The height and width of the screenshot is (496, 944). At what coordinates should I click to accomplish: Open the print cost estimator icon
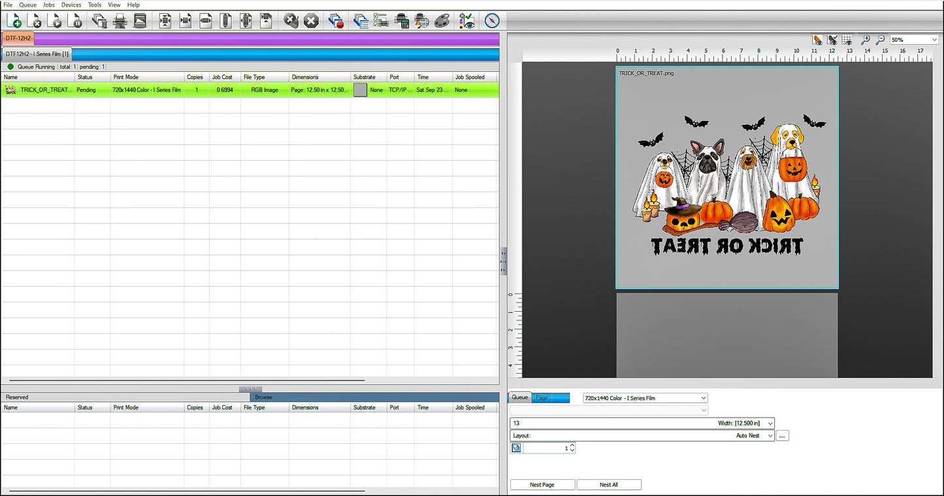click(401, 20)
